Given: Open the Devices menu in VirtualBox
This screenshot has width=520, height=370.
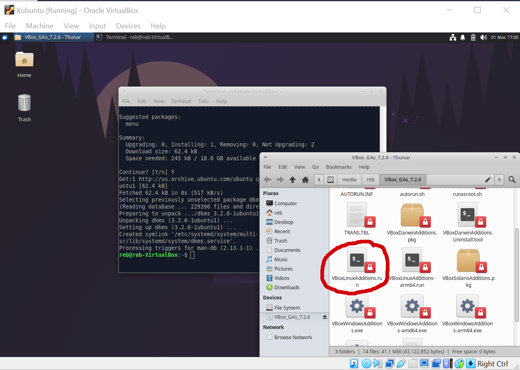Looking at the screenshot, I should 128,26.
